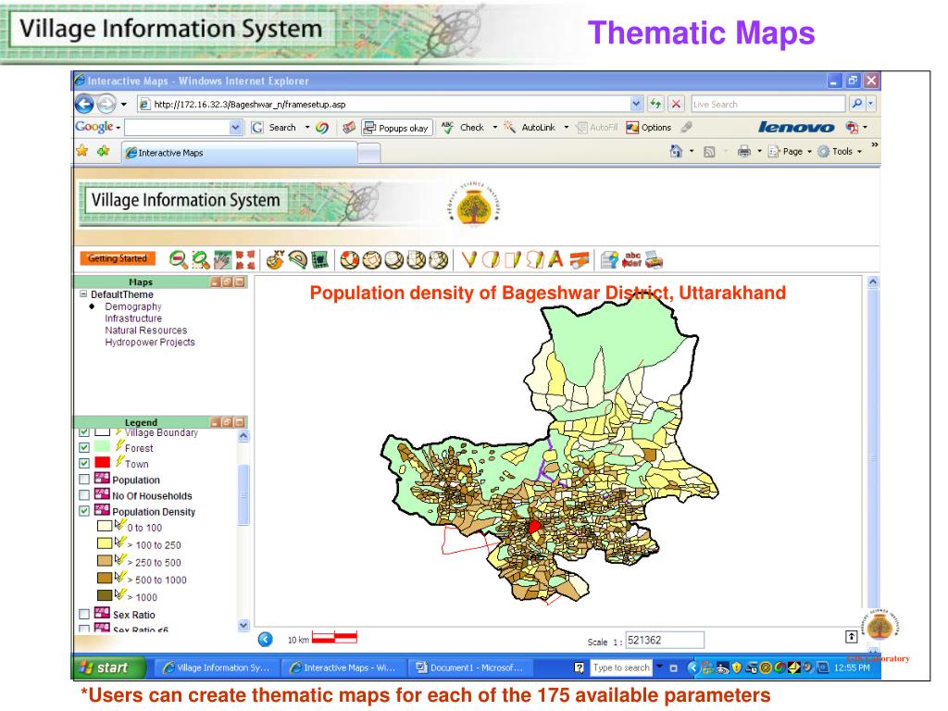The image size is (948, 711).
Task: Expand the Live Search options arrow
Action: point(870,104)
